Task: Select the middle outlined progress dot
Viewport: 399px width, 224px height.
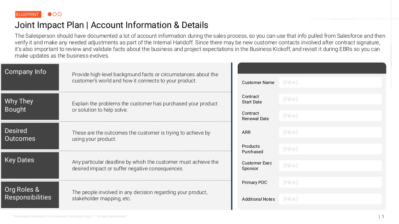Action: click(x=55, y=14)
